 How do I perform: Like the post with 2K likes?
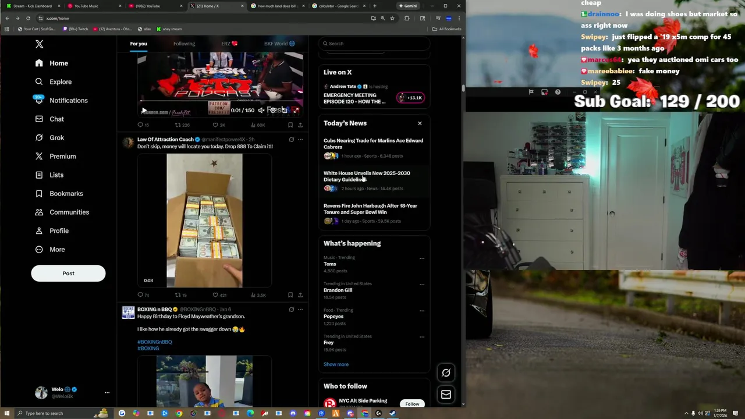[x=219, y=125]
